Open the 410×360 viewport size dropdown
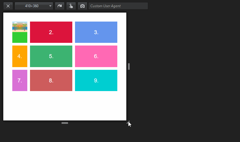The image size is (240, 142). [34, 6]
